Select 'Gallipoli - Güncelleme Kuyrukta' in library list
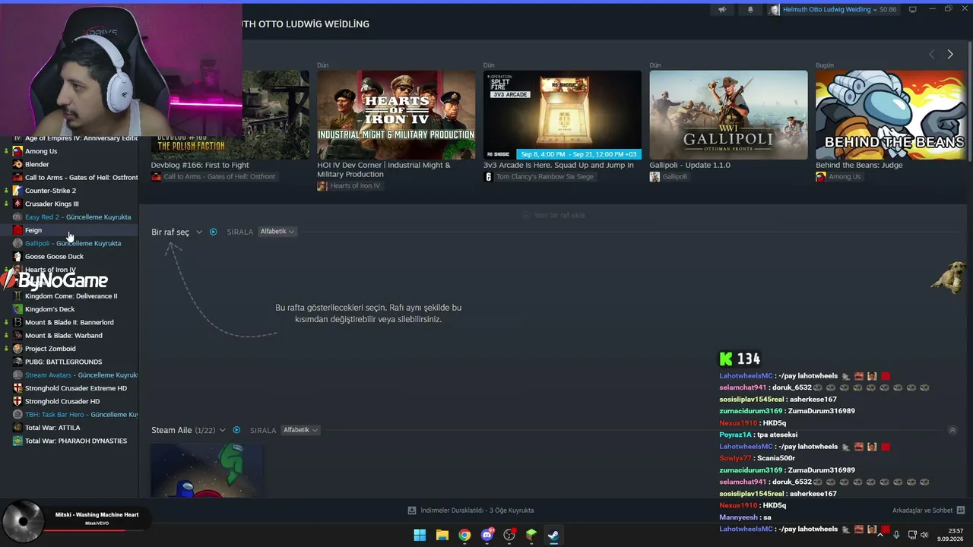This screenshot has width=973, height=547. tap(73, 243)
